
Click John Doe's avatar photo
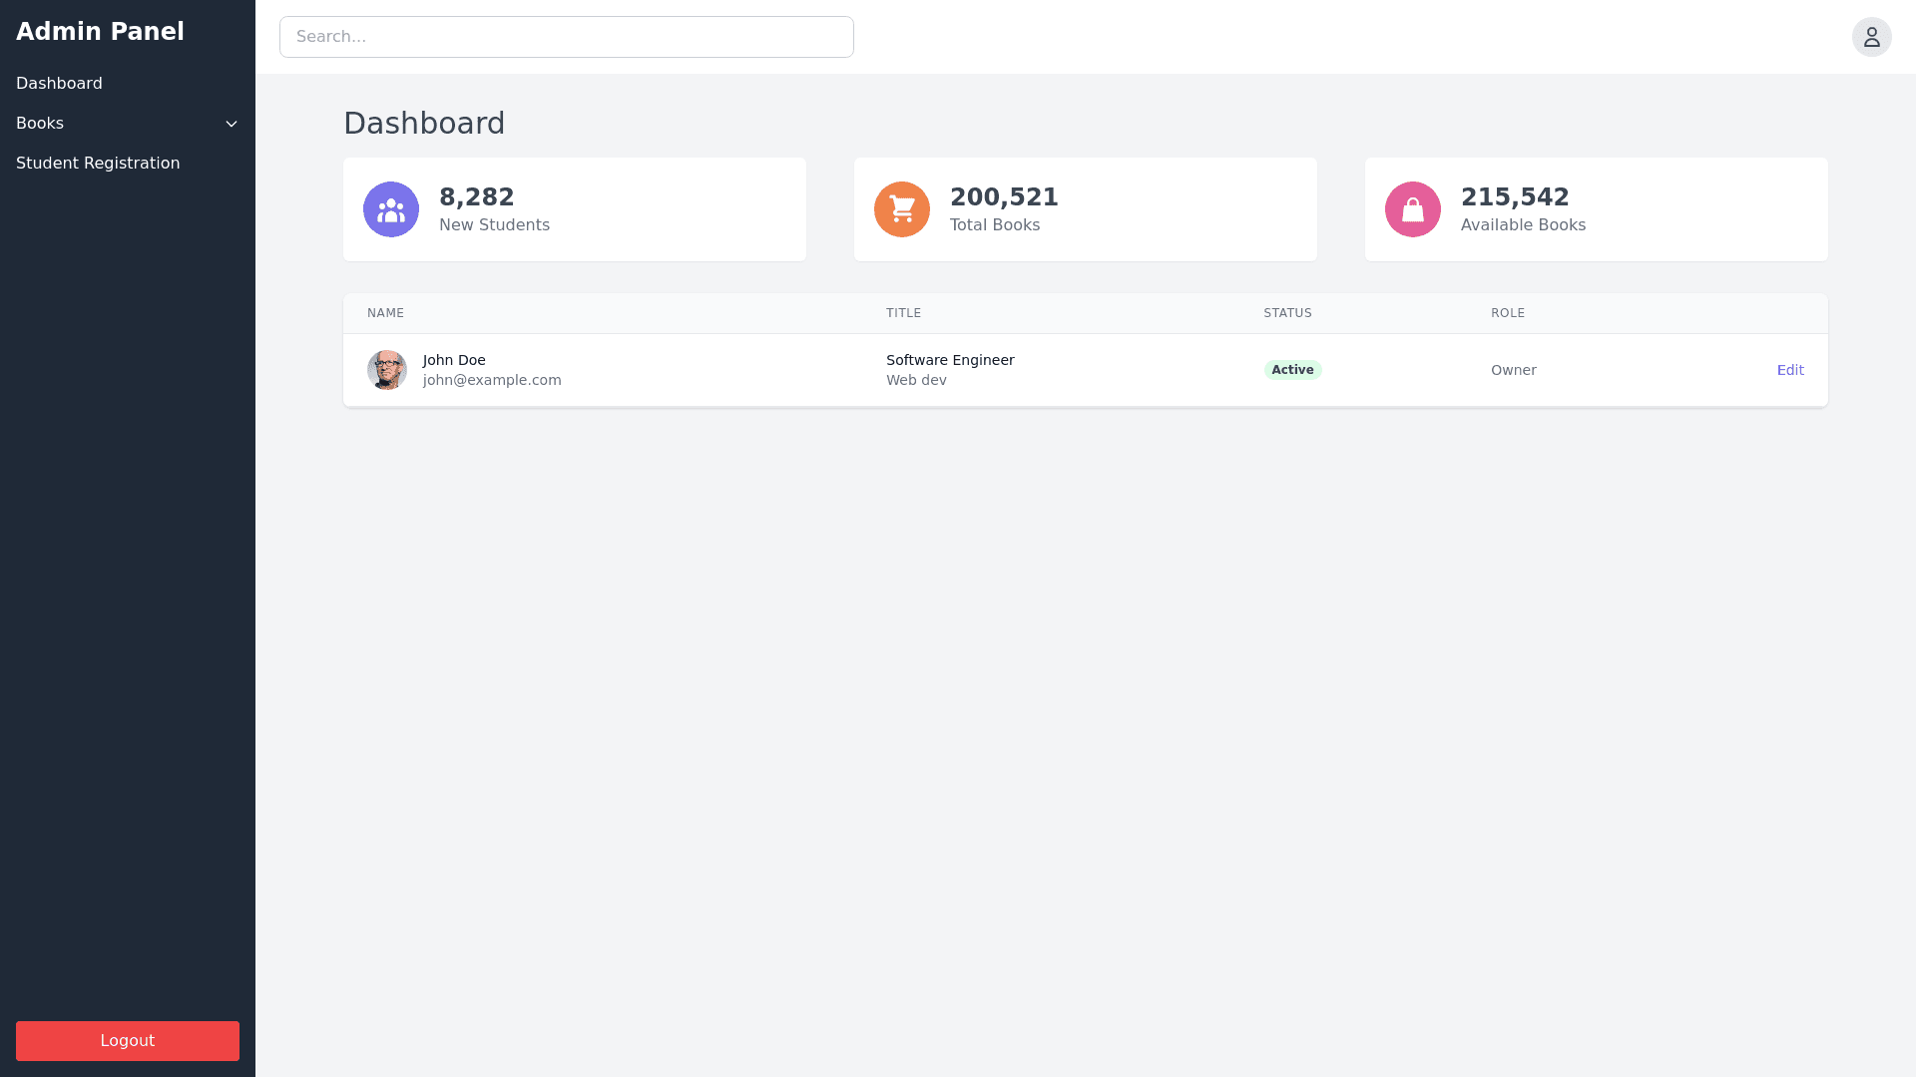(x=386, y=369)
